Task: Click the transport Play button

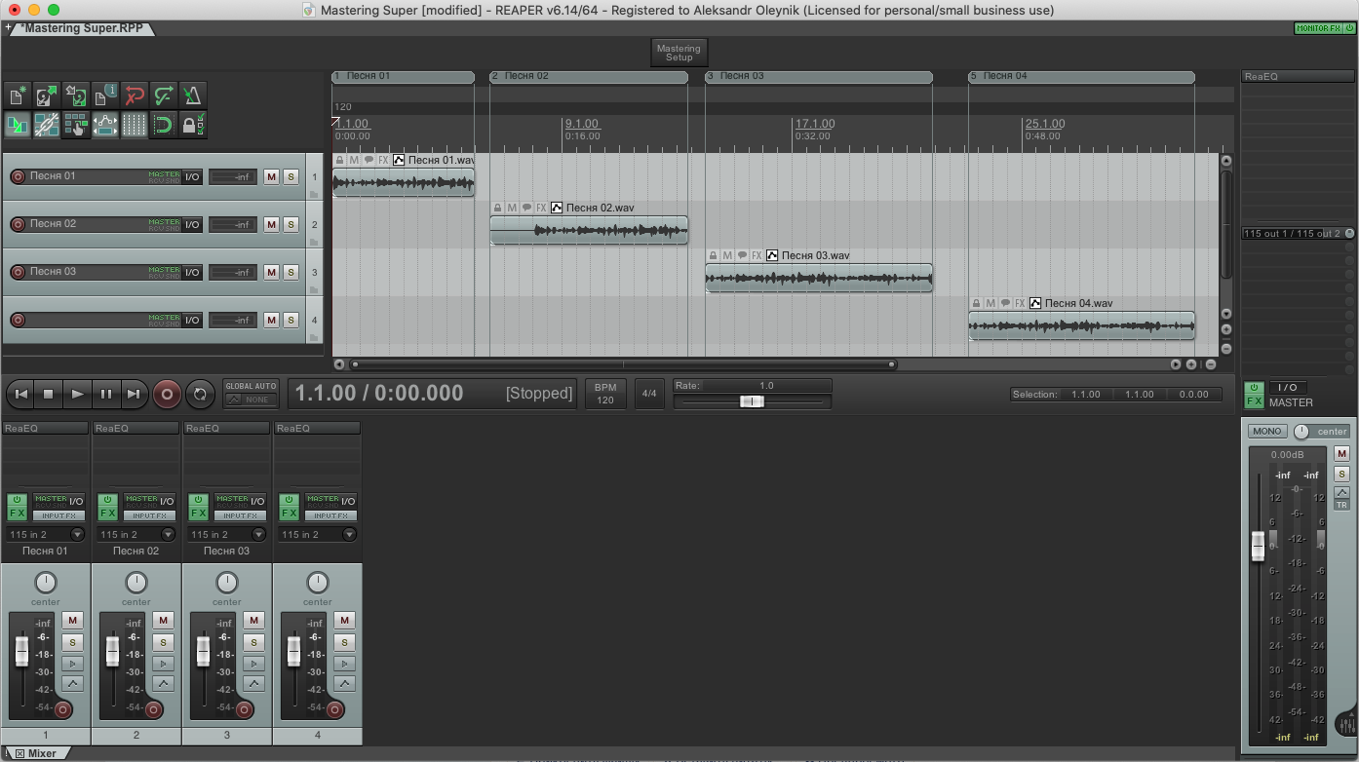Action: pyautogui.click(x=77, y=394)
